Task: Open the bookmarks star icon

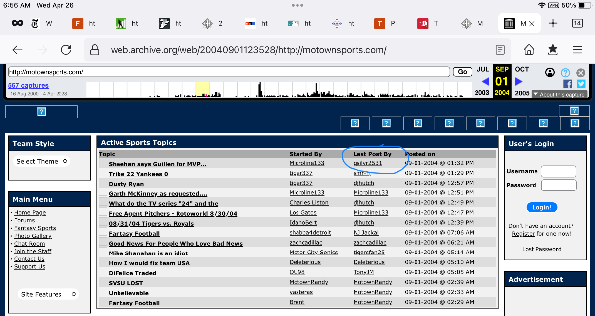Action: 553,50
